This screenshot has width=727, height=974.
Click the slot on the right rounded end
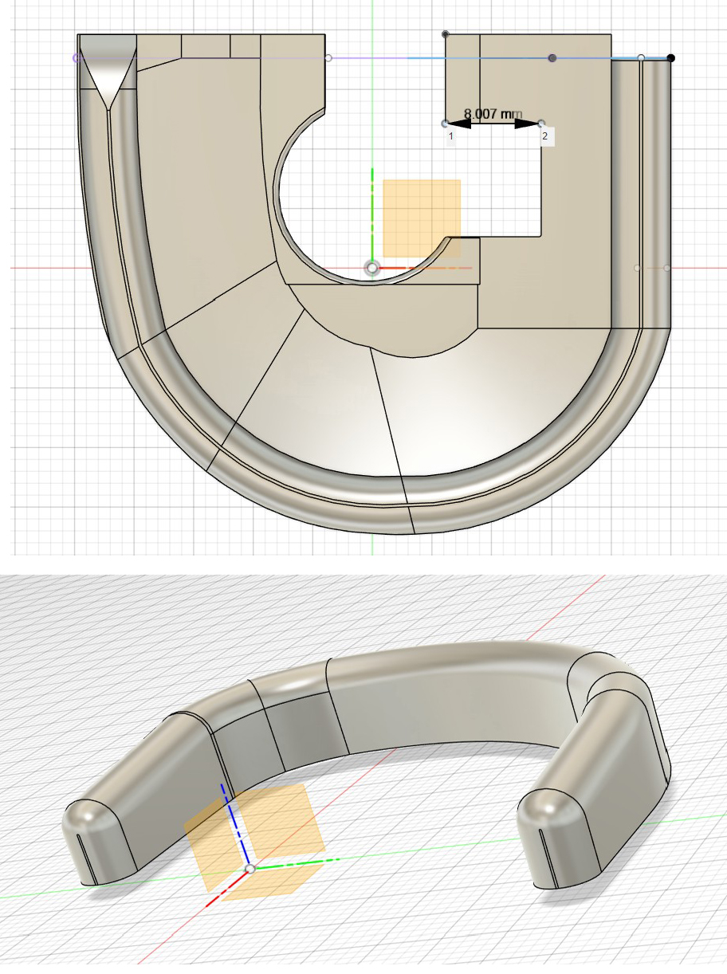[548, 857]
